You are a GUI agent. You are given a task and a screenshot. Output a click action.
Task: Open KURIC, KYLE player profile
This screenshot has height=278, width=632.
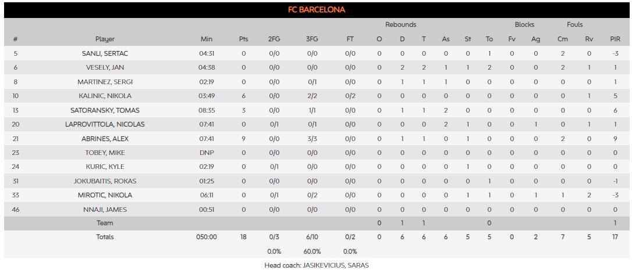pos(105,167)
